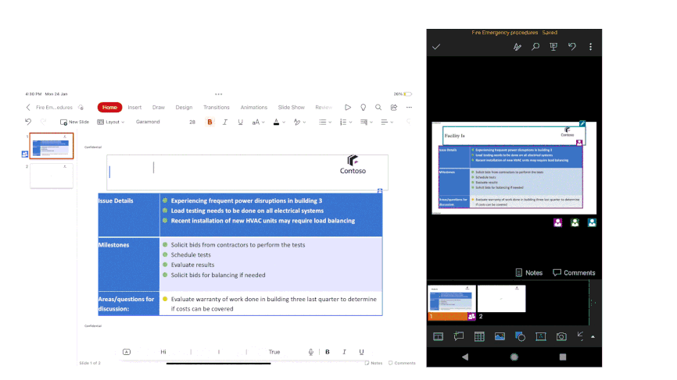
Task: Switch to Slide Show tab
Action: [x=292, y=107]
